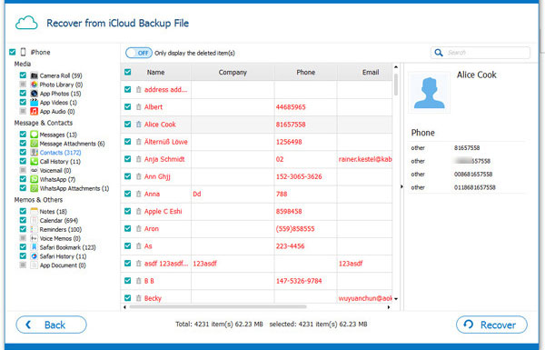Sort by the Company column header
This screenshot has height=350, width=545.
(x=233, y=73)
